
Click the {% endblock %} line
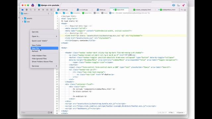pyautogui.click(x=80, y=96)
